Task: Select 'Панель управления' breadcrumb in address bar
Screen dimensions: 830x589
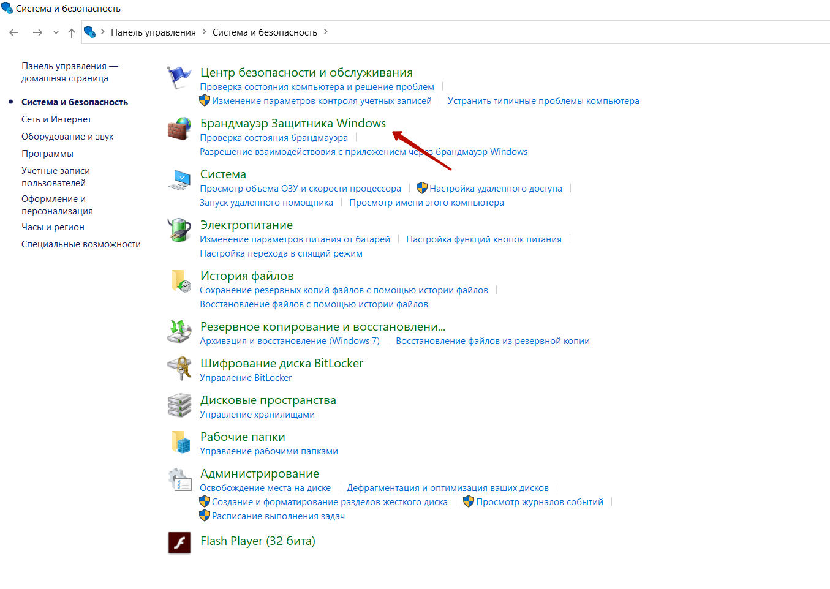Action: [x=153, y=32]
